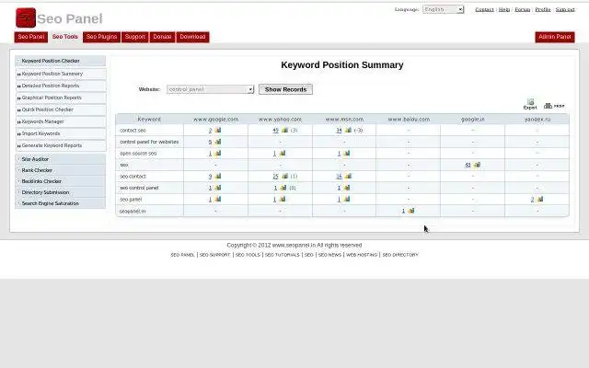Click rank 5 link for control panel for websites
The width and height of the screenshot is (589, 368).
211,142
